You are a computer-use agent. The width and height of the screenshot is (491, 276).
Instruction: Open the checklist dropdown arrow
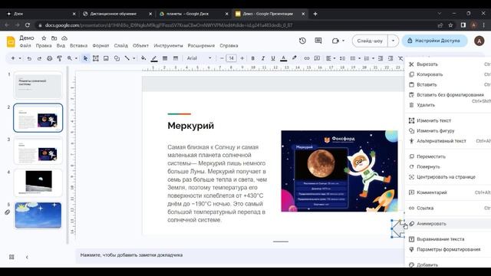click(359, 58)
